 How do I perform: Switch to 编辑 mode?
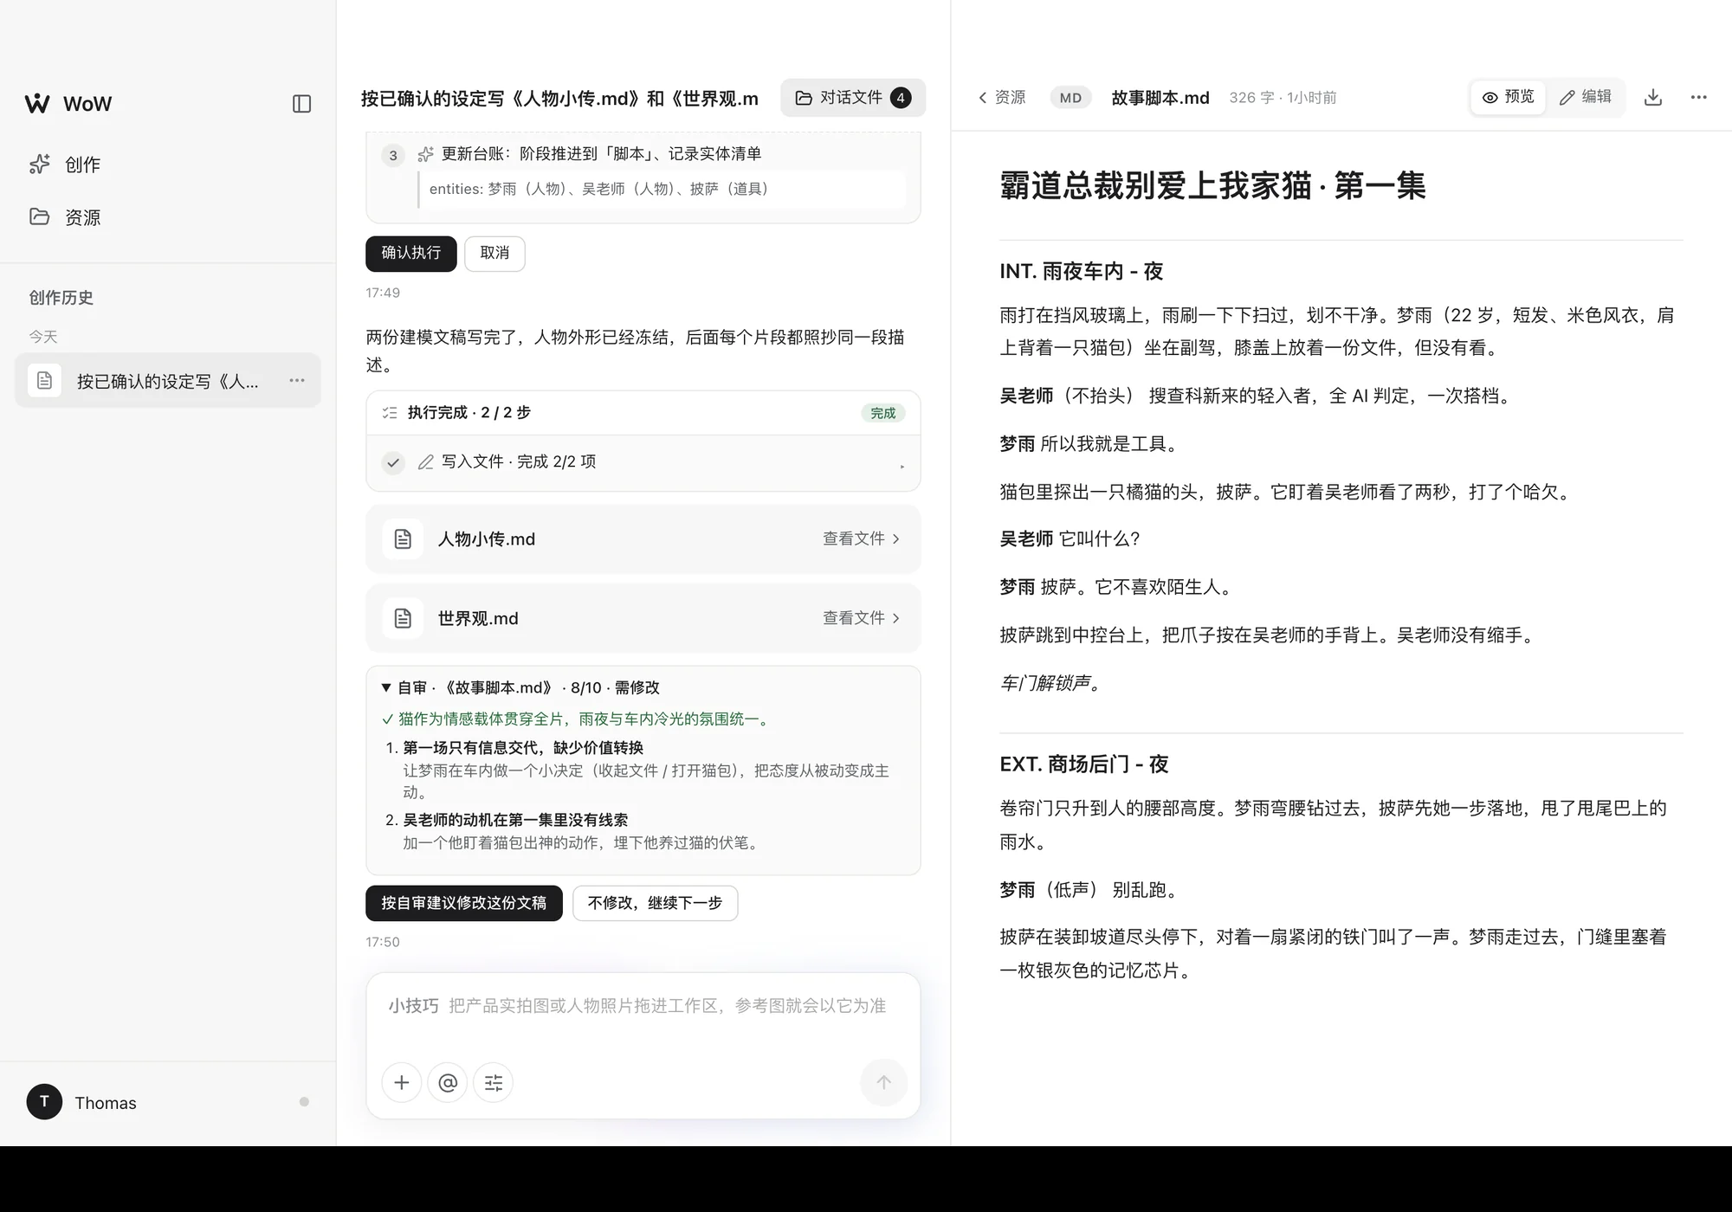tap(1586, 97)
